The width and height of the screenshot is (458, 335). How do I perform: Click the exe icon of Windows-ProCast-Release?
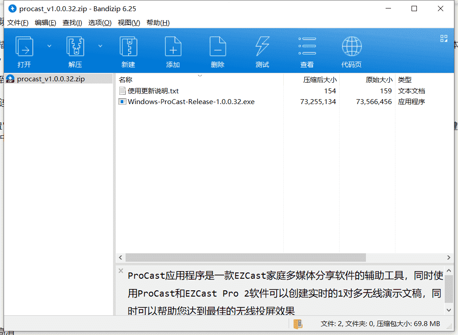click(x=122, y=102)
